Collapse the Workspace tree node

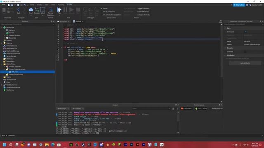2,28
